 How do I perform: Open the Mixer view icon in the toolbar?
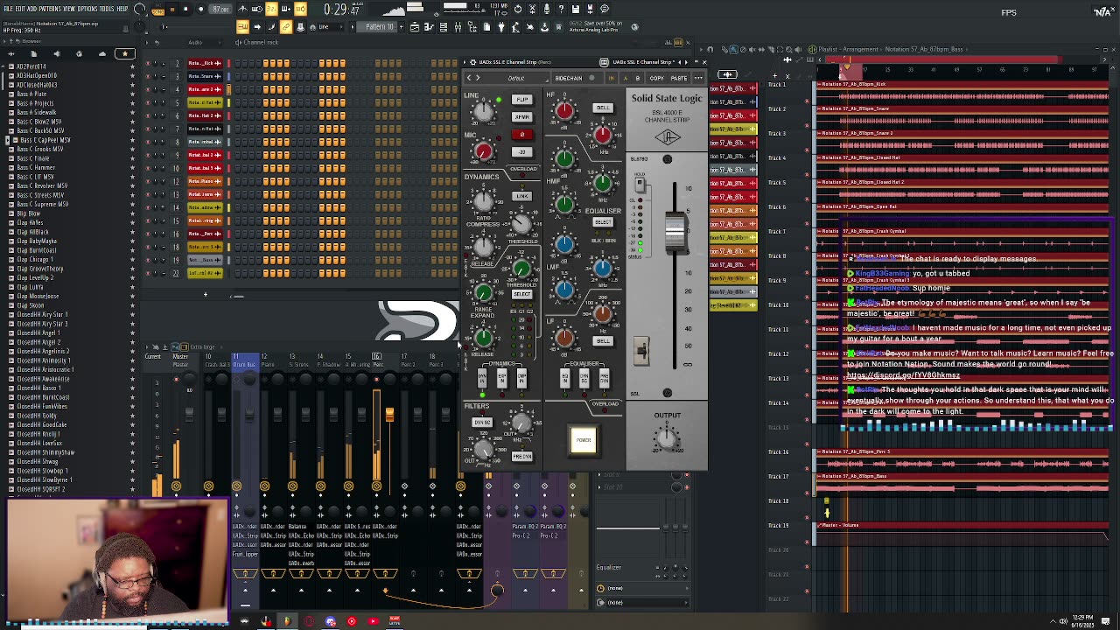click(458, 27)
